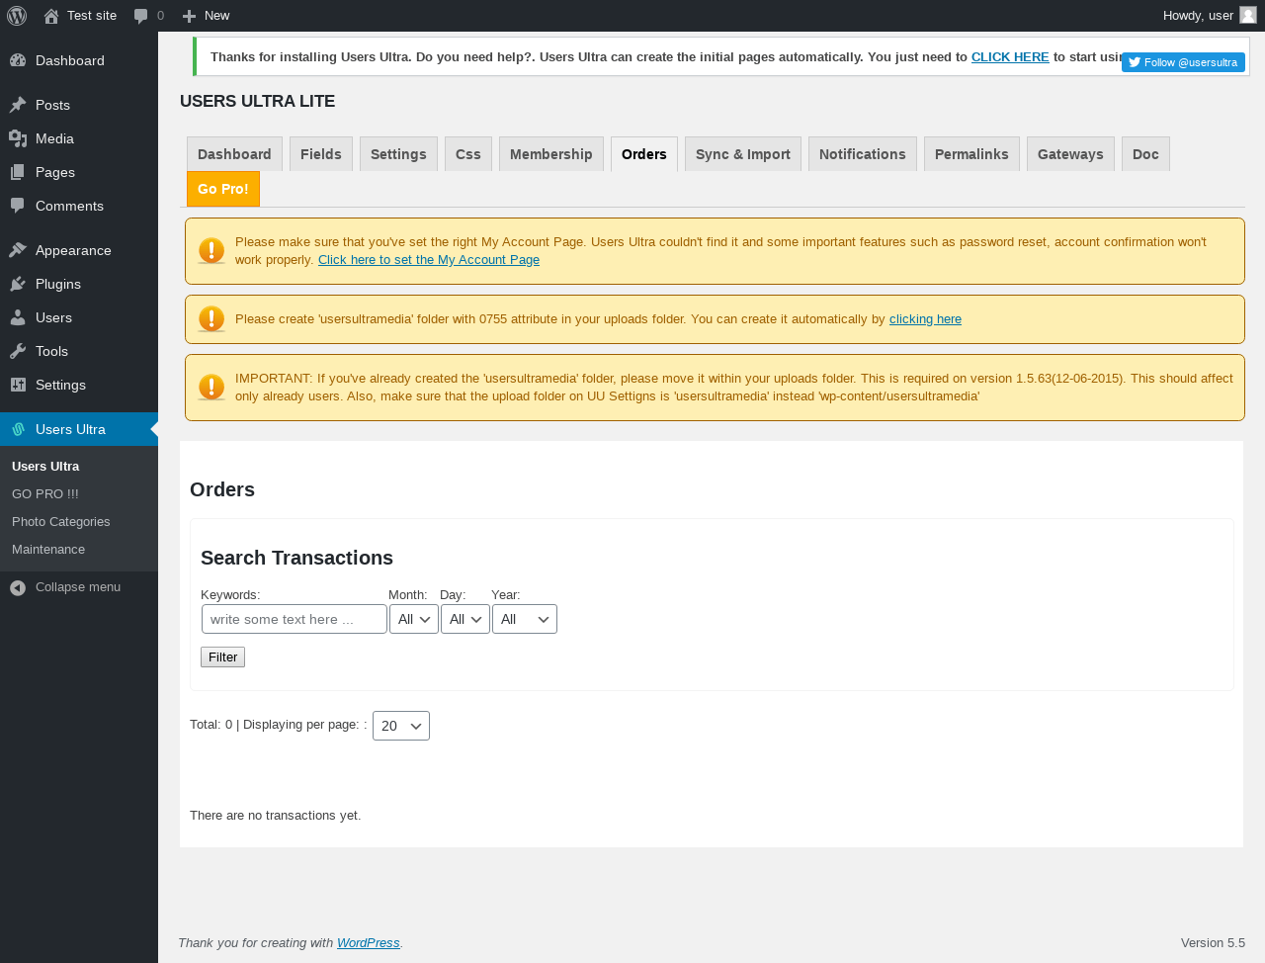The height and width of the screenshot is (963, 1265).
Task: Click warning icon in IMPORTANT notice
Action: click(211, 388)
